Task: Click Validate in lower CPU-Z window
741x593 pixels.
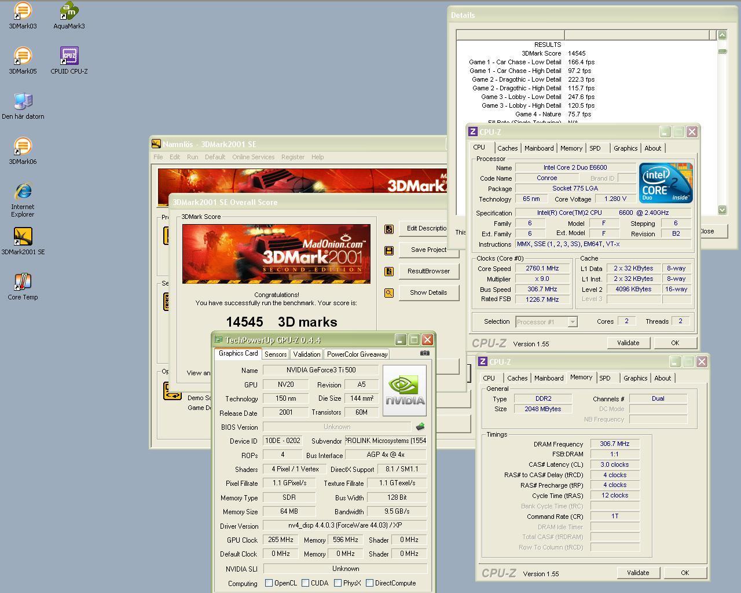Action: (638, 573)
